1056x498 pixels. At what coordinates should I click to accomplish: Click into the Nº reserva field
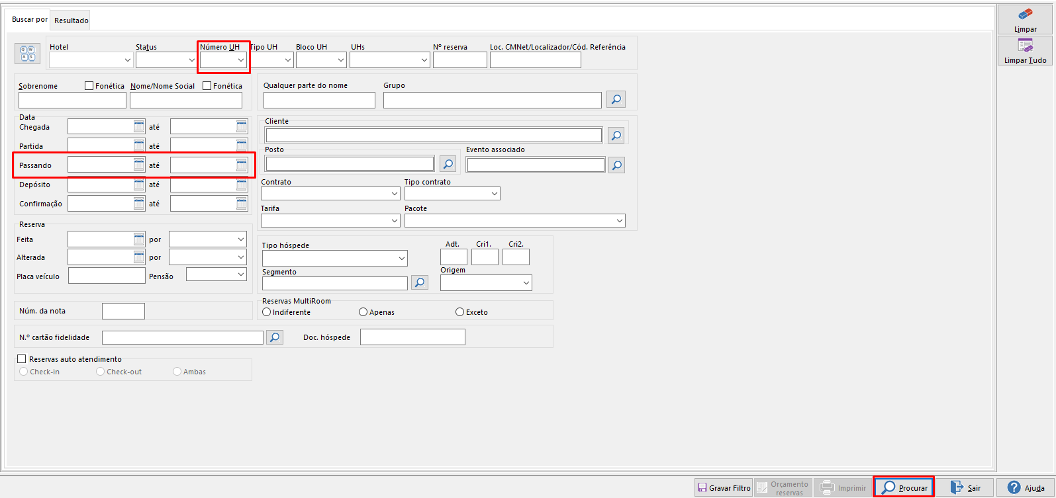pyautogui.click(x=460, y=60)
